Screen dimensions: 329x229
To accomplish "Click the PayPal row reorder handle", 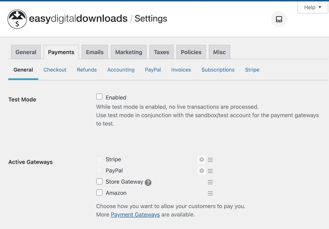I will pyautogui.click(x=210, y=171).
